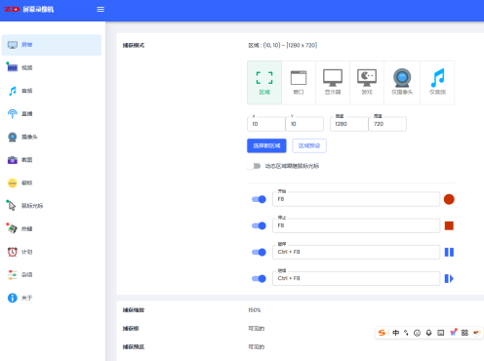Click the capture preview (捕获预览) value
This screenshot has height=361, width=484.
[257, 347]
